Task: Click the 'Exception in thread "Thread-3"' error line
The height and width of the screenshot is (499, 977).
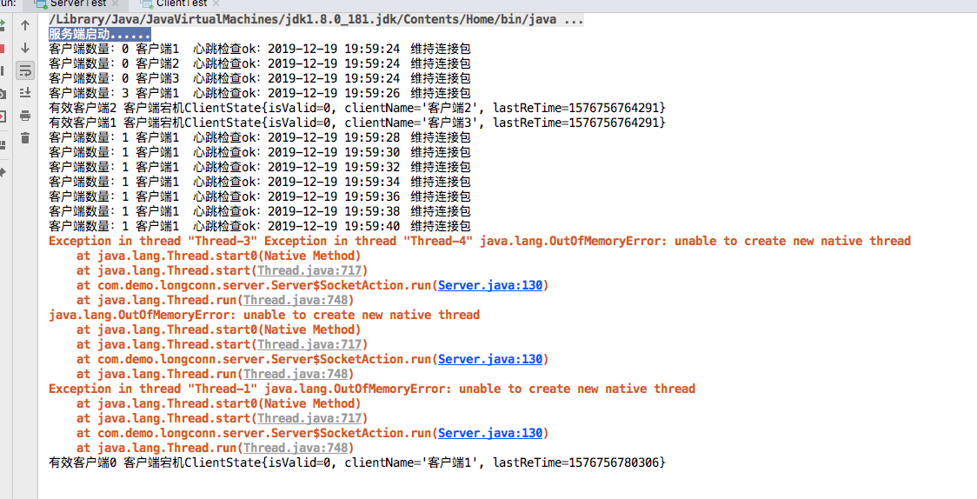Action: pos(480,241)
